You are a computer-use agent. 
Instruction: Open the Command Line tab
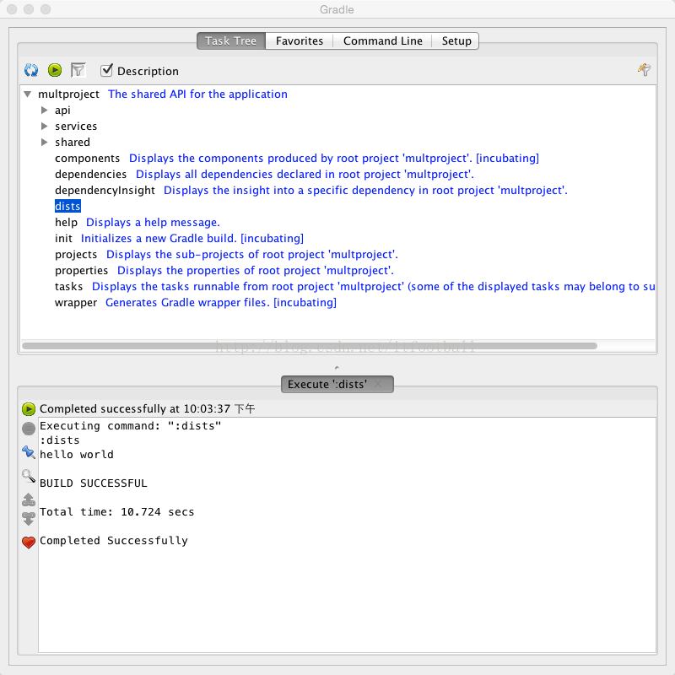(383, 40)
